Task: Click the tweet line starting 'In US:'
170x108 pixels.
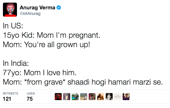Action: coord(13,26)
